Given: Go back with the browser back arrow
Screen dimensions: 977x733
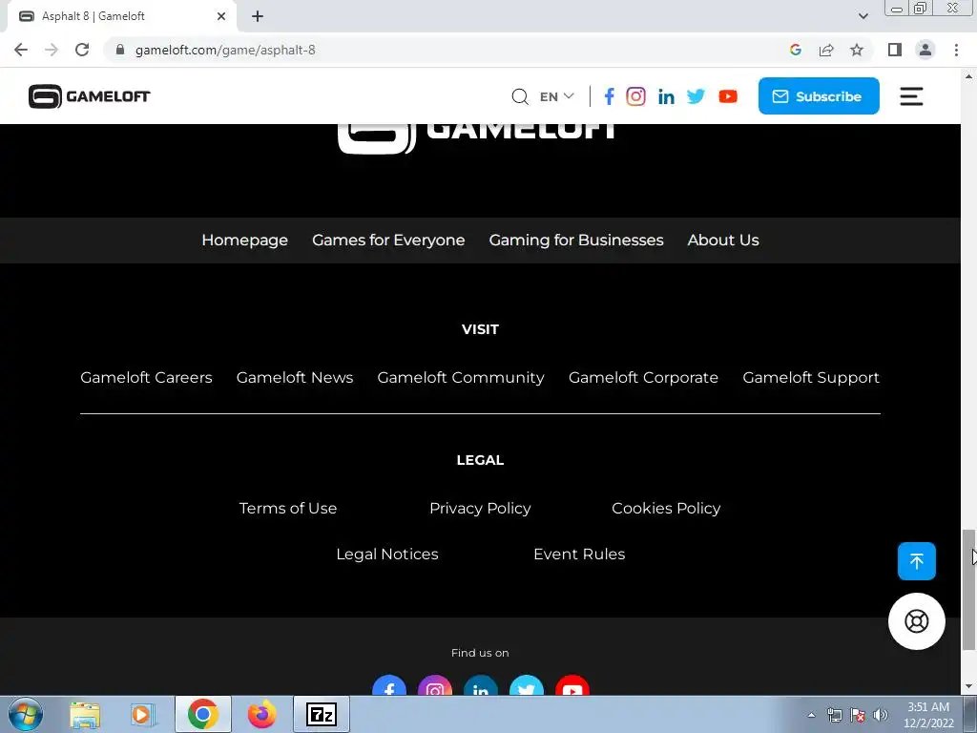Looking at the screenshot, I should click(x=21, y=50).
